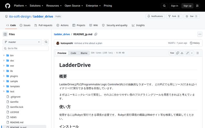Open commit 'remove a line about a plan'
Image resolution: width=205 pixels, height=128 pixels.
88,43
